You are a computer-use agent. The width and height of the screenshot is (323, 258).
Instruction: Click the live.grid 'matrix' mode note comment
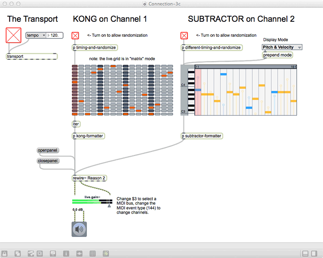point(122,59)
